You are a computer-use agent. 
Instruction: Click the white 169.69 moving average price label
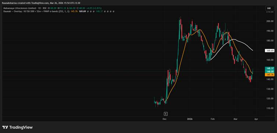(x=269, y=50)
